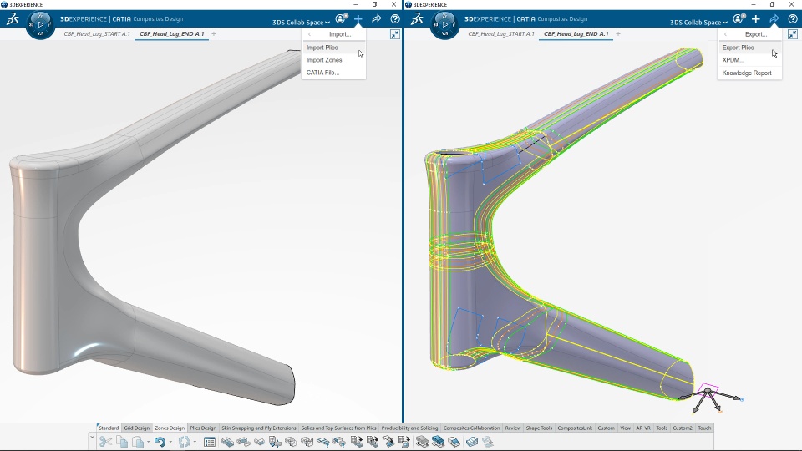Switch to the Standard toolbar tab
802x451 pixels.
(109, 428)
